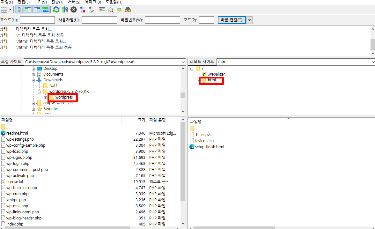Viewport: 375px width, 229px height.
Task: Select index.php in local list
Action: (15, 224)
